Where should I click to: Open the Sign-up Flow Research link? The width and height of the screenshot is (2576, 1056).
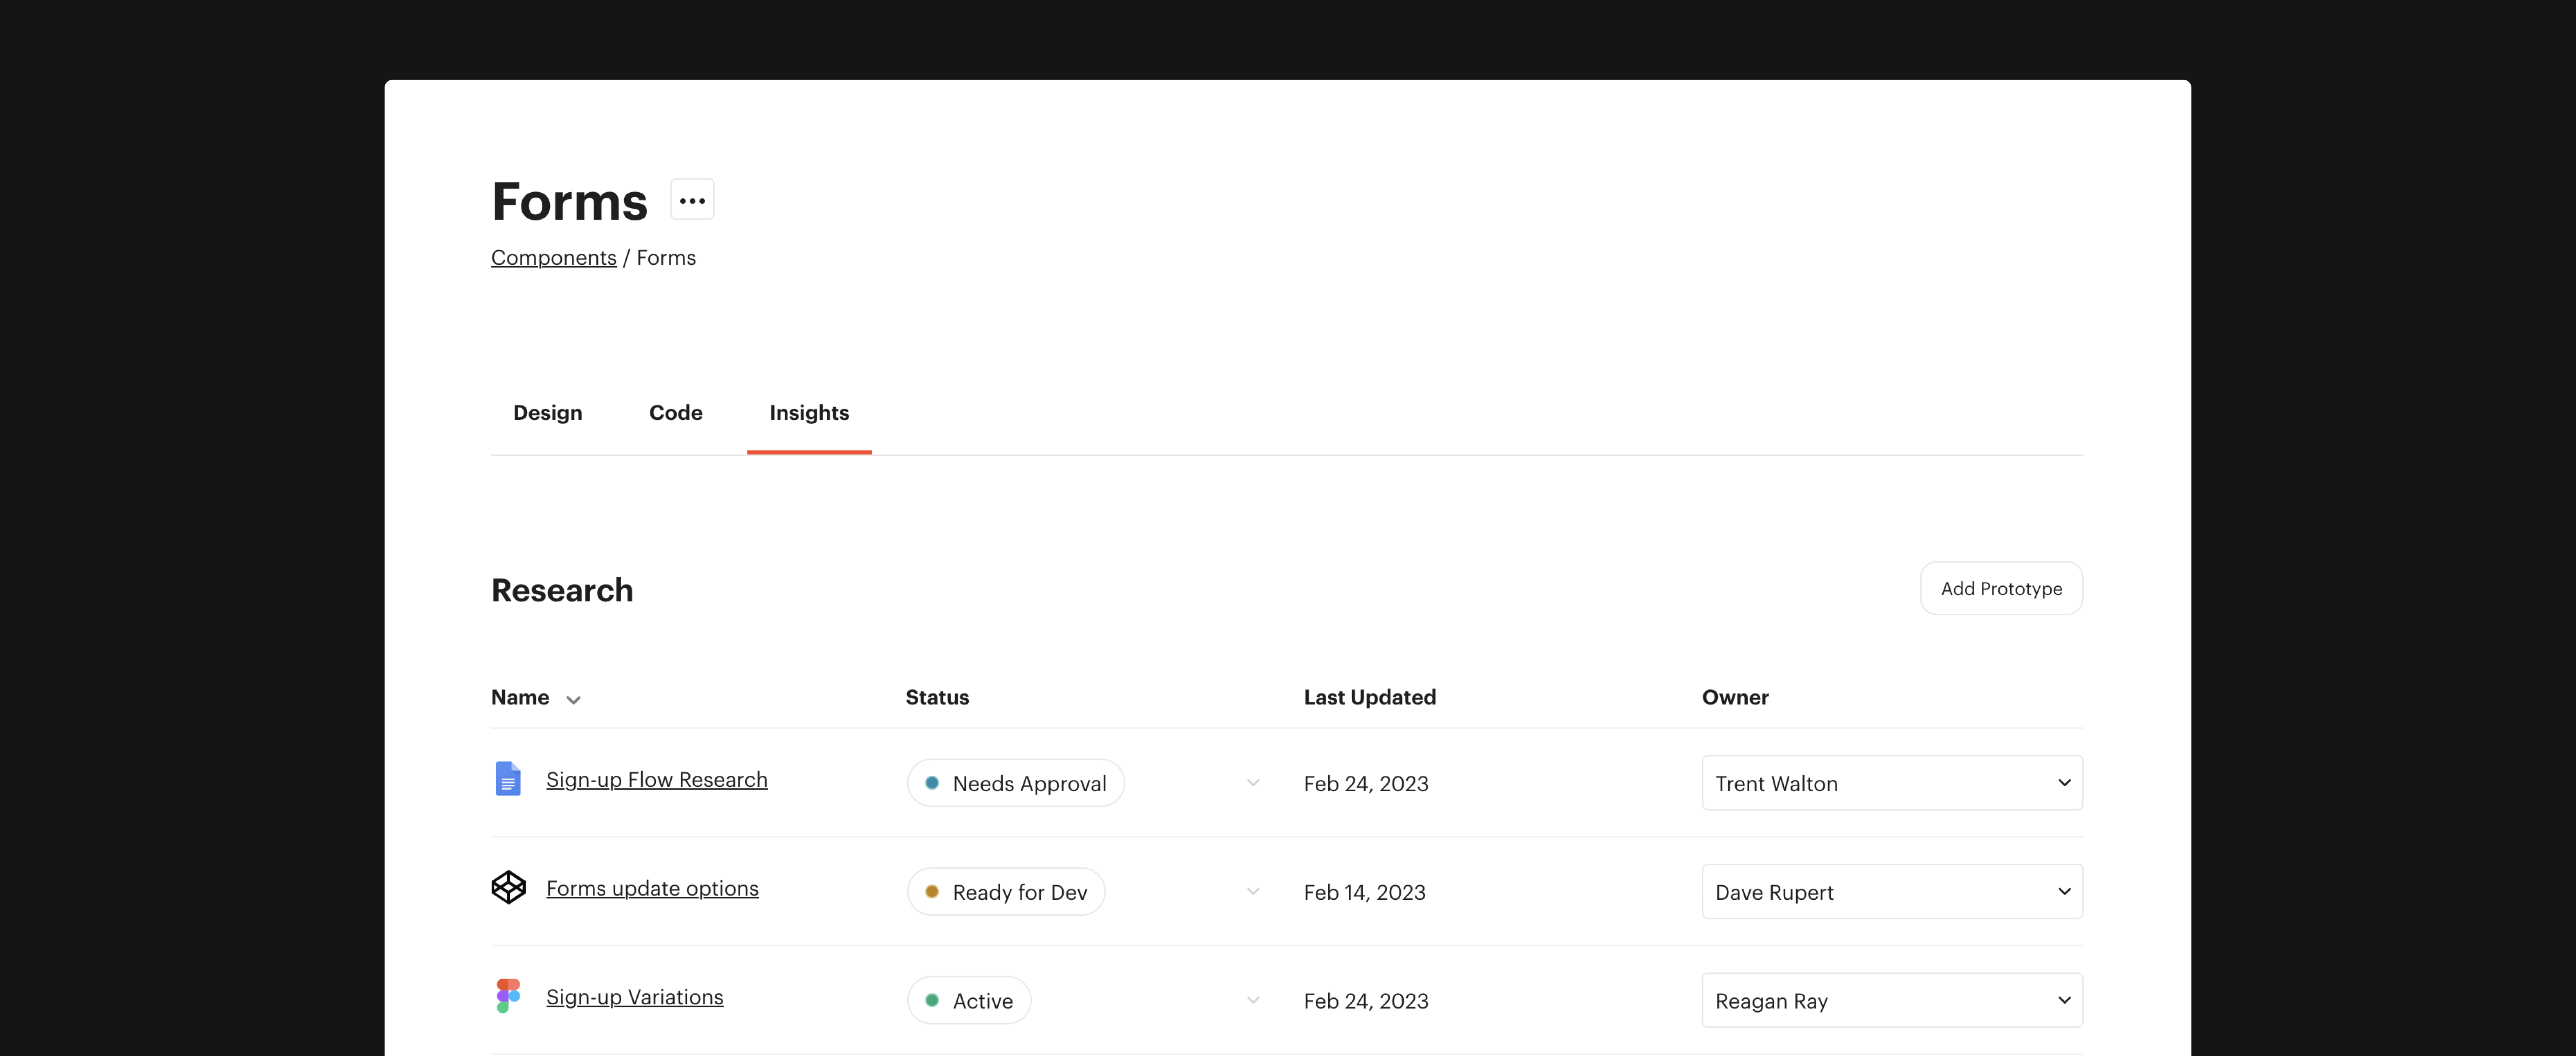657,780
